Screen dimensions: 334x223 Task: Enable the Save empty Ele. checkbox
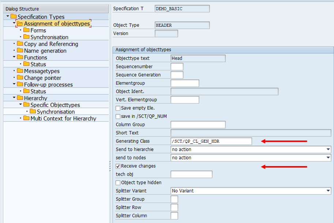[x=118, y=108]
